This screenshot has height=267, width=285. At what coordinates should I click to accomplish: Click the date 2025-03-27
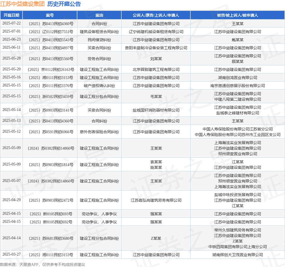click(x=11, y=254)
